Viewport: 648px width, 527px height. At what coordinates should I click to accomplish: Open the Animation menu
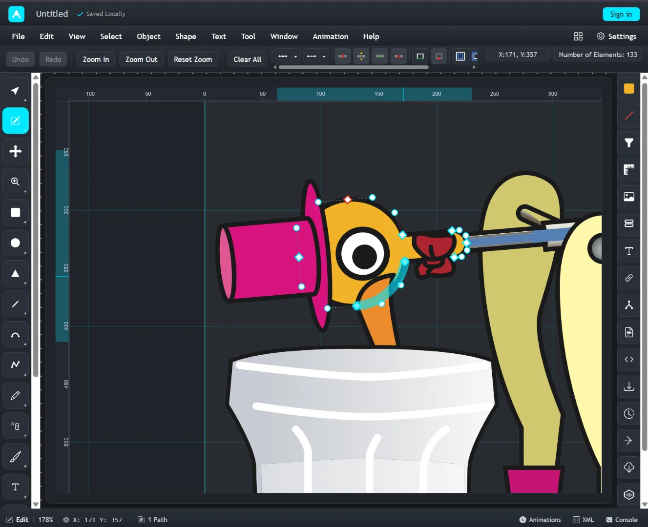(330, 36)
